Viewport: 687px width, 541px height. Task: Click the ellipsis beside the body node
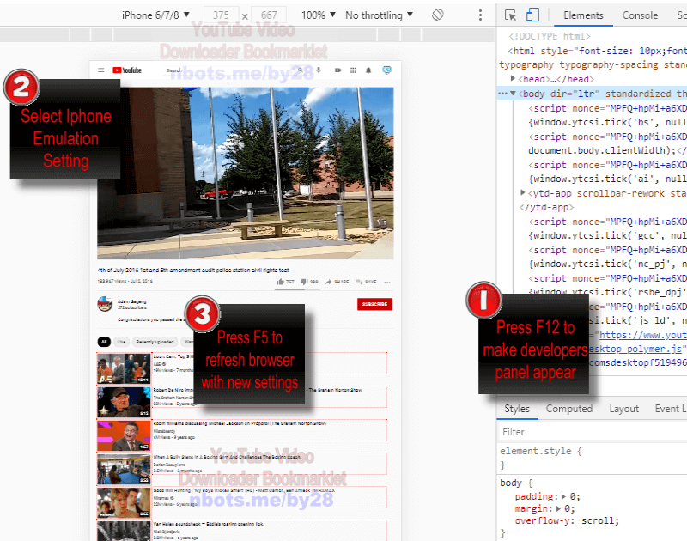502,94
